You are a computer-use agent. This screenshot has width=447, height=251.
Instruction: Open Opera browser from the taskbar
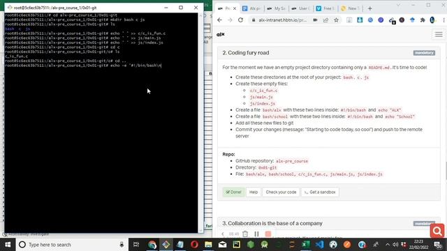(194, 245)
